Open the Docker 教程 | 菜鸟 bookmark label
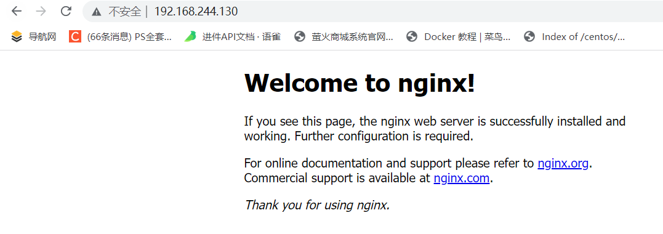The height and width of the screenshot is (234, 663). 467,37
